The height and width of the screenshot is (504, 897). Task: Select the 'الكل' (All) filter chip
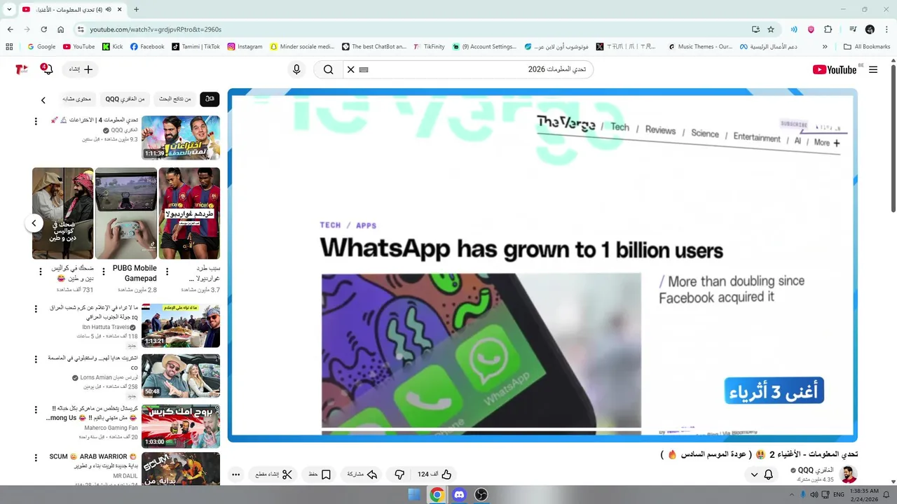(x=210, y=99)
